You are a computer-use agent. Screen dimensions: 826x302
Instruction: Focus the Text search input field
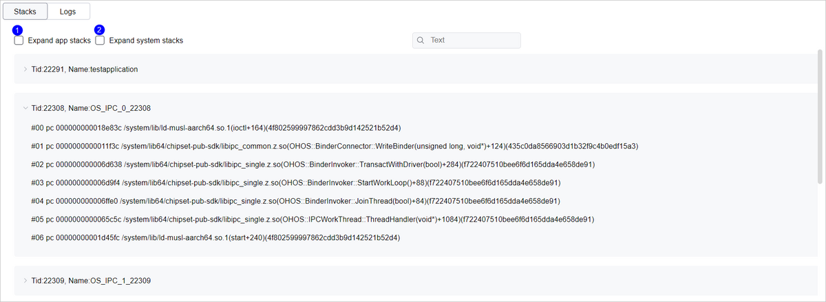pos(472,41)
